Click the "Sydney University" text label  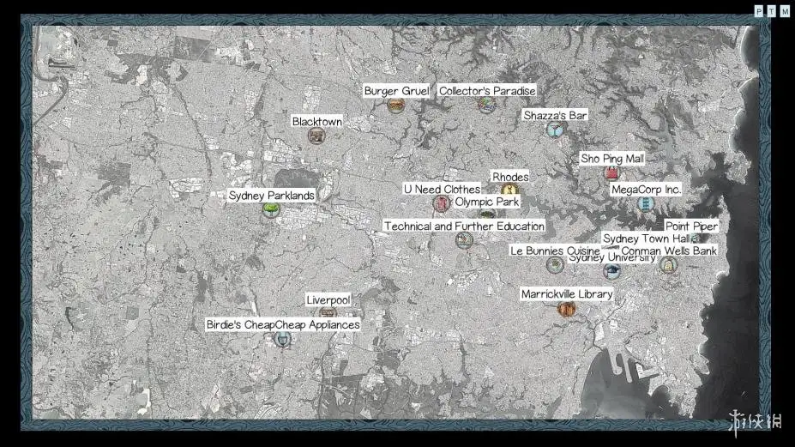tap(612, 258)
